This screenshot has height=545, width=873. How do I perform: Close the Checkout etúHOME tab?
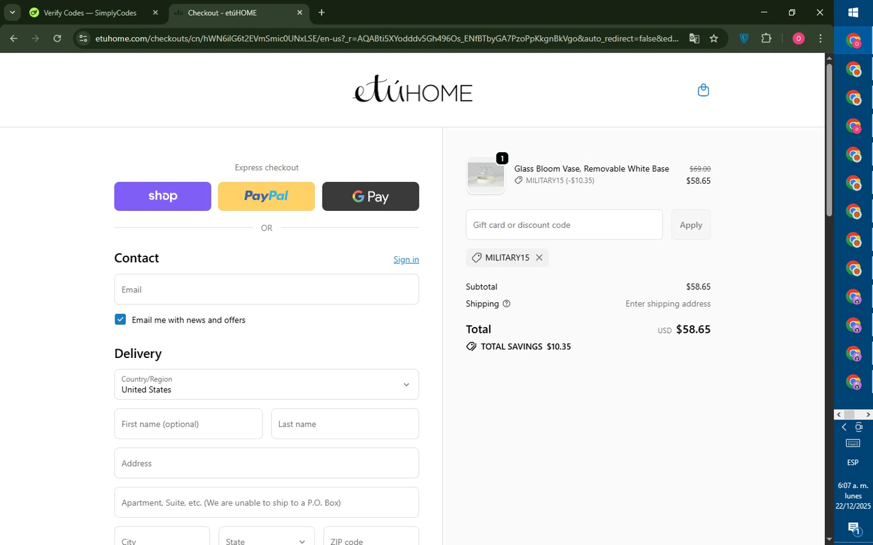tap(300, 12)
